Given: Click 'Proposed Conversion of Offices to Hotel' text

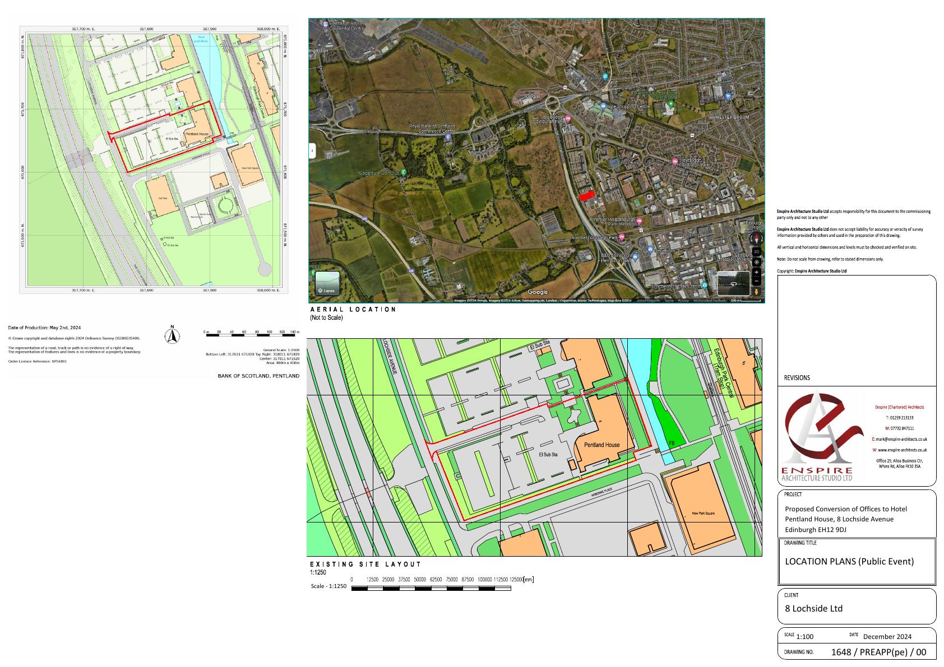Looking at the screenshot, I should 846,509.
